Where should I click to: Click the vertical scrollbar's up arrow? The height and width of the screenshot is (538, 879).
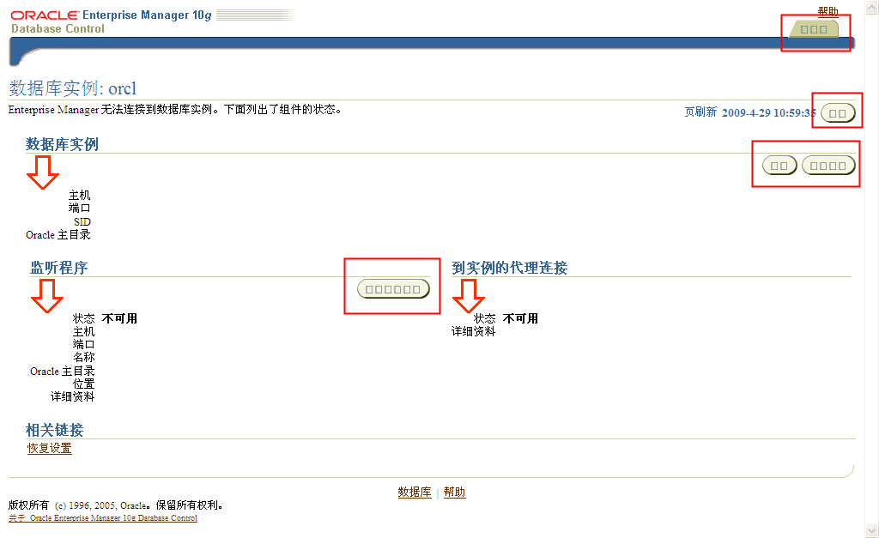coord(872,6)
